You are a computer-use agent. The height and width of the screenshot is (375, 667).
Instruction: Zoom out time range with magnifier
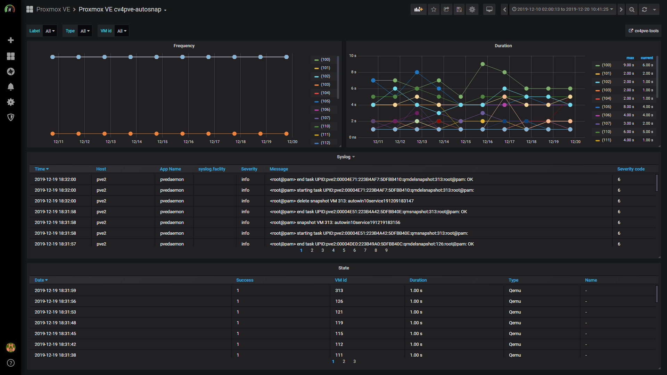632,9
